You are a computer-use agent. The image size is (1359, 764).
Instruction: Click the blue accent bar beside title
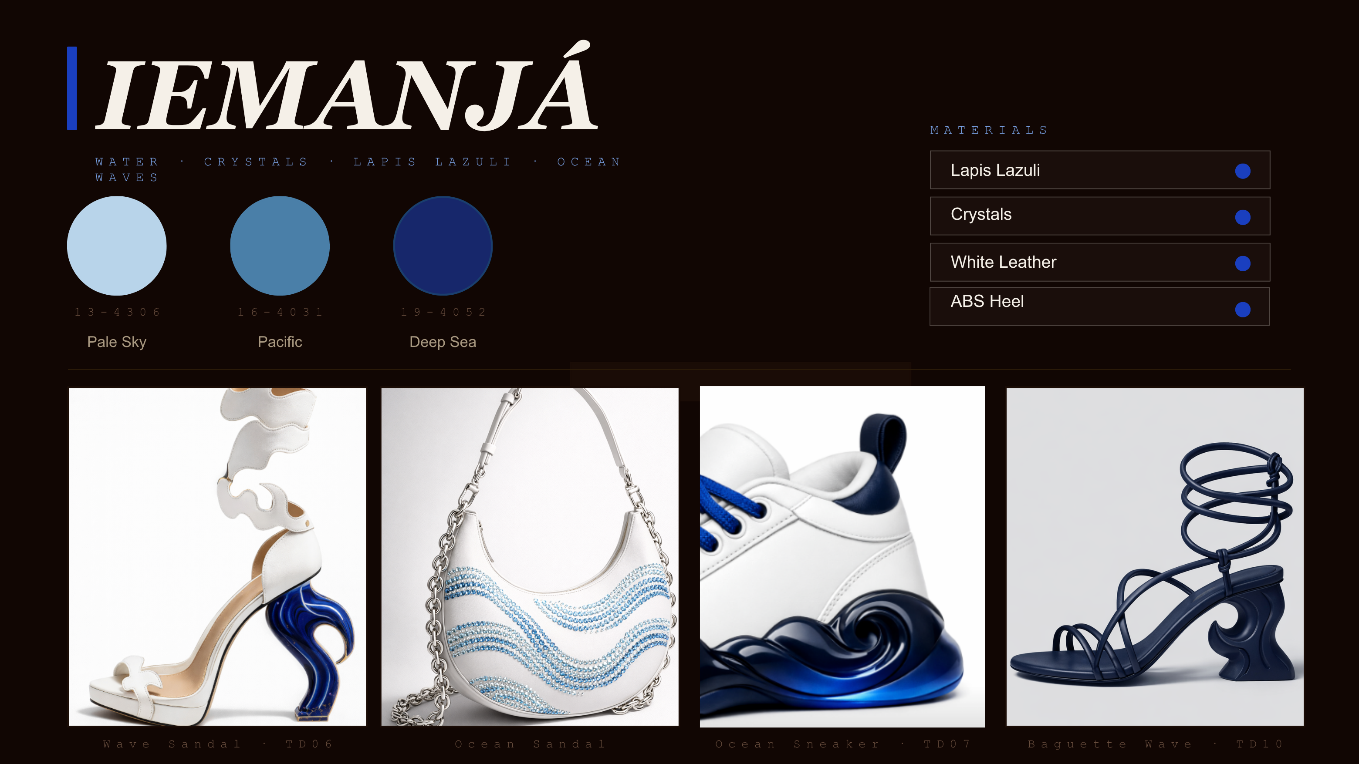point(72,88)
